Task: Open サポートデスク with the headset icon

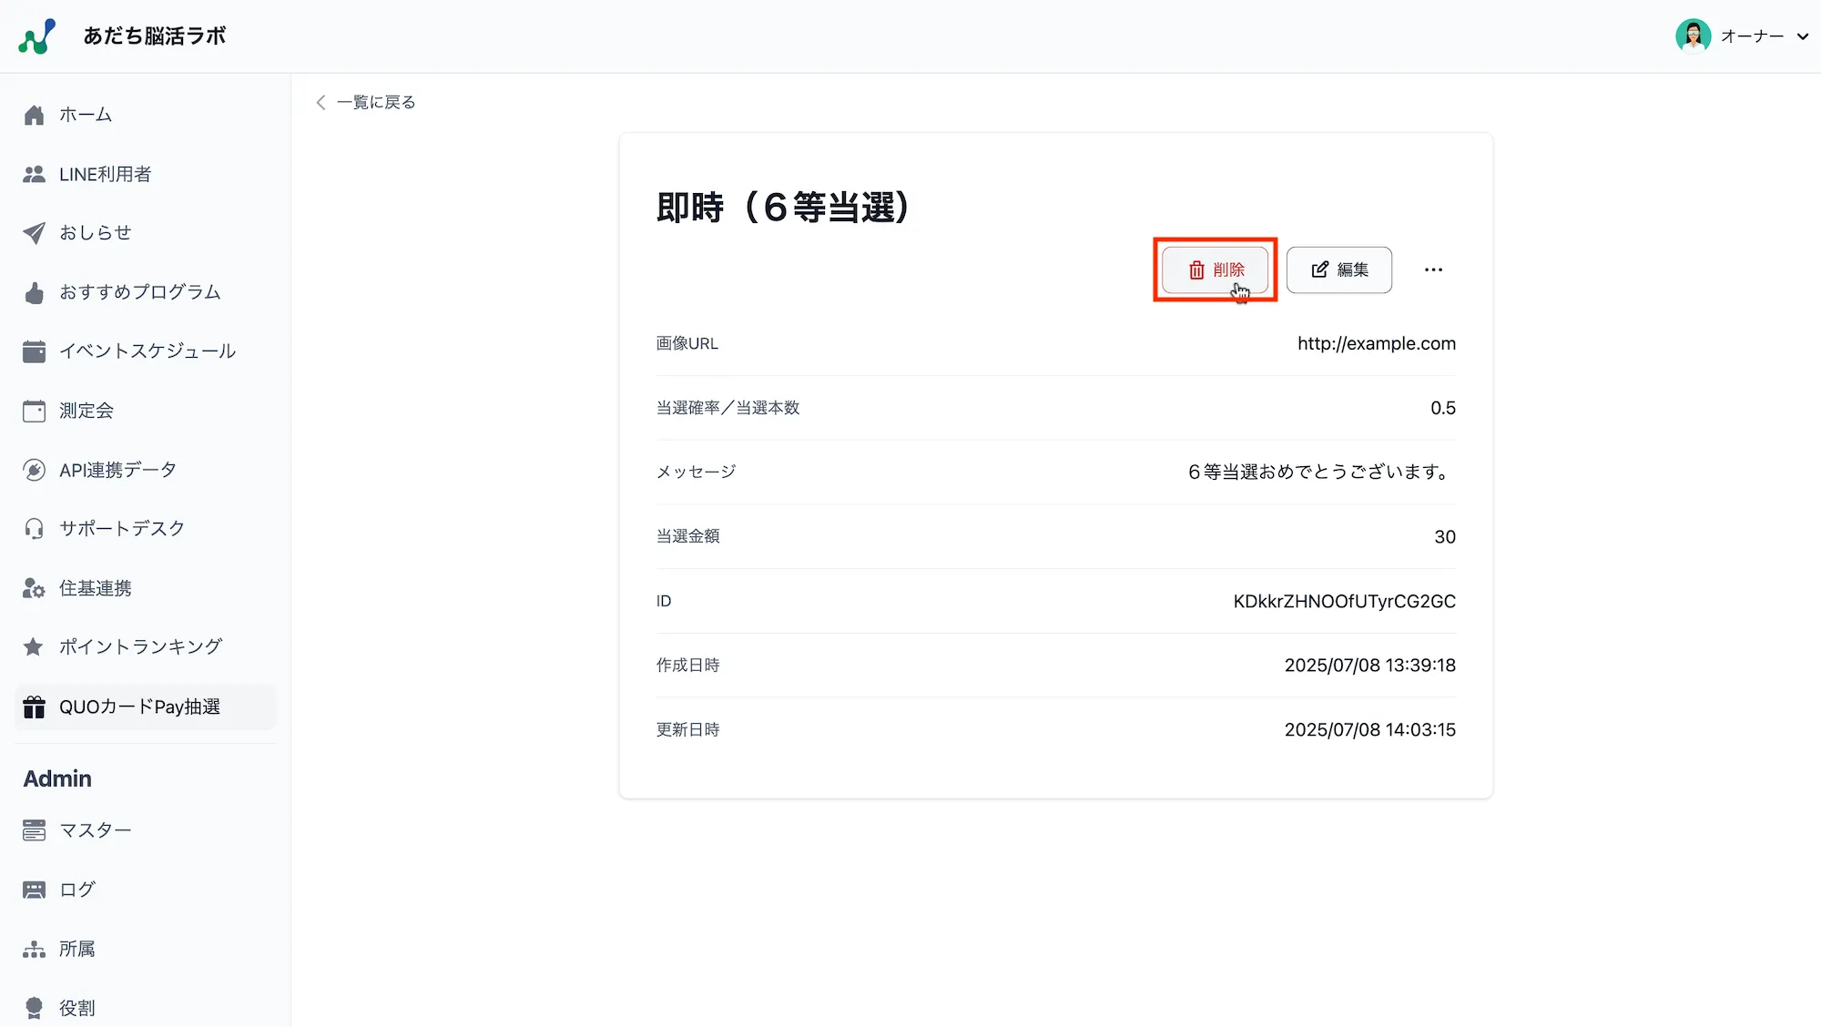Action: tap(34, 528)
